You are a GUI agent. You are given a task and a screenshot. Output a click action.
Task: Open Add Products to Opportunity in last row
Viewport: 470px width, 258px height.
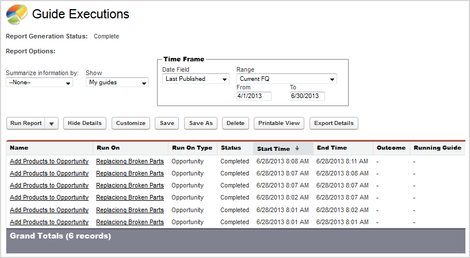click(x=49, y=222)
